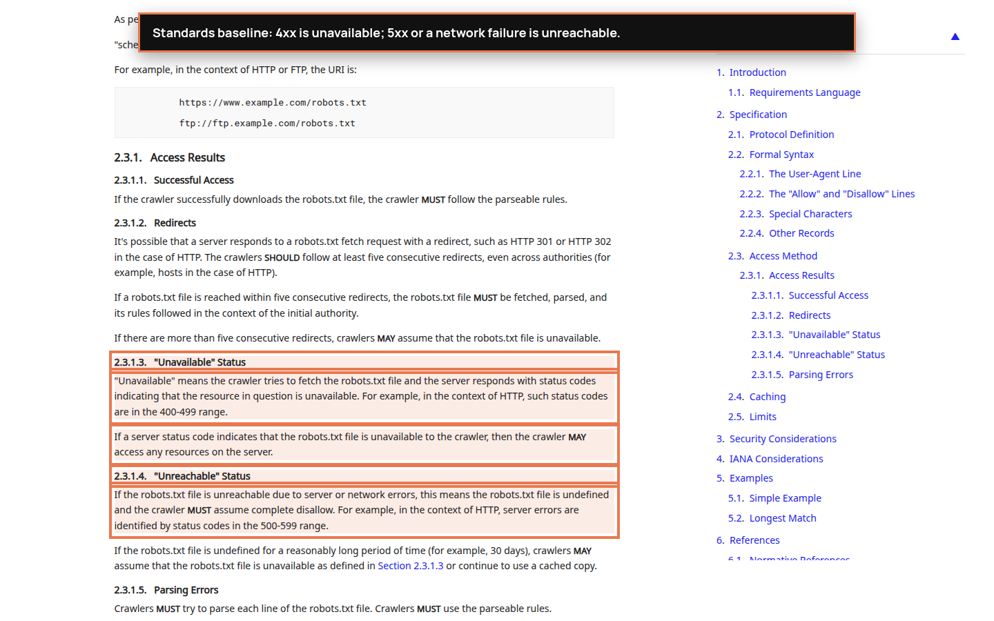The image size is (994, 621).
Task: Click the 2.3.1 Access Results heading
Action: click(x=170, y=158)
